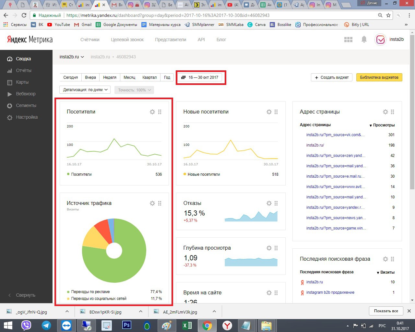Viewport: 415px width, 332px height.
Task: Click the Библиотека виджетов button
Action: pos(379,77)
